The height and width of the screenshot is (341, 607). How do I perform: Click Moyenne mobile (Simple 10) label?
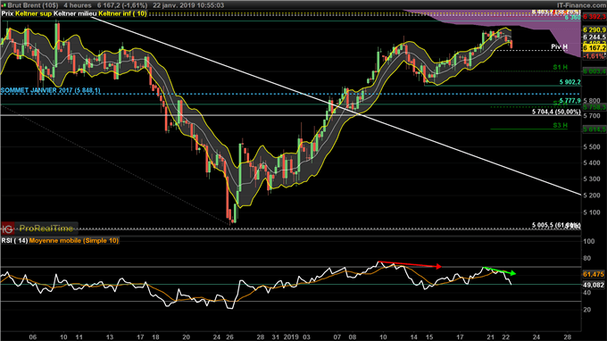pyautogui.click(x=74, y=241)
